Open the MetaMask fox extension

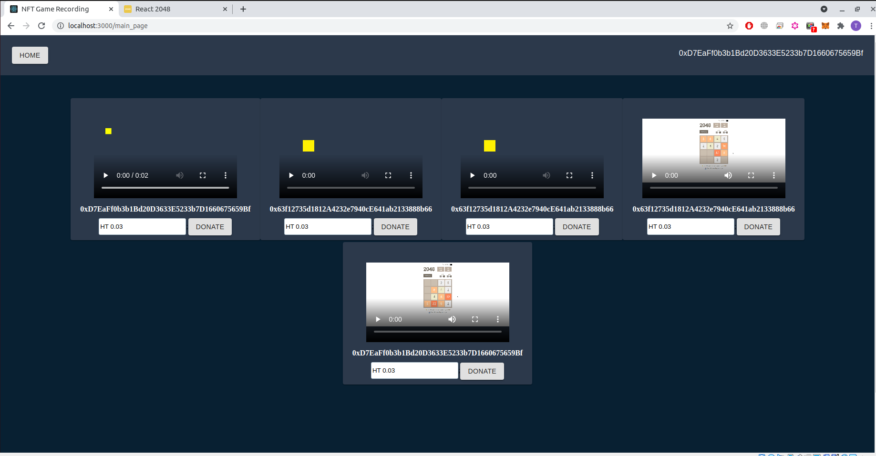pos(825,26)
